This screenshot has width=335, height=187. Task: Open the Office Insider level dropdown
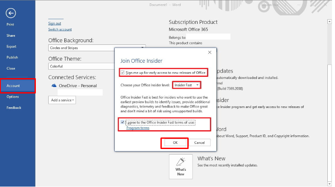tap(186, 85)
